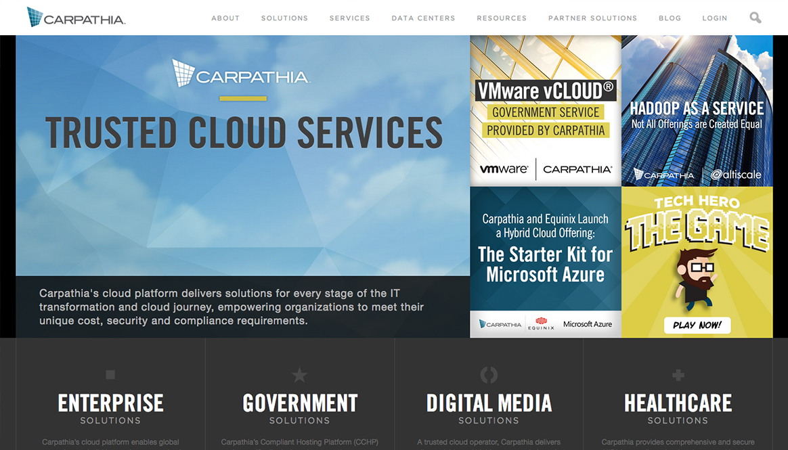Click the Enterprise square icon
Viewport: 788px width, 450px height.
coord(110,374)
